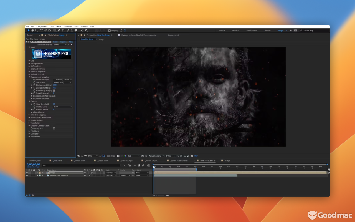The image size is (355, 222).
Task: Expand the Material Properties section
Action: click(29, 72)
